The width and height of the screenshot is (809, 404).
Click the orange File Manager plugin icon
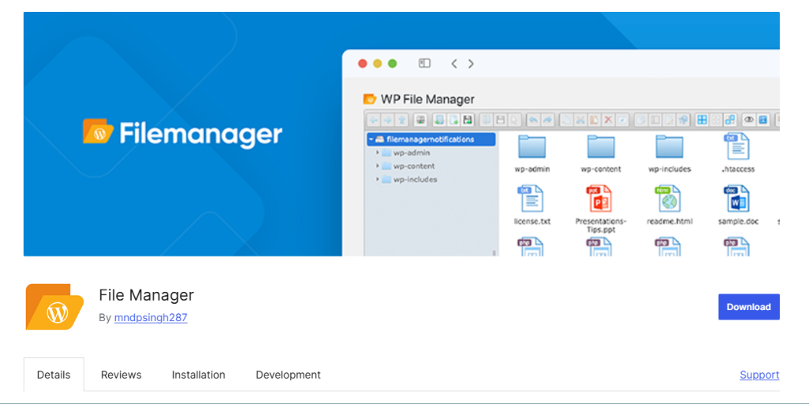[55, 307]
